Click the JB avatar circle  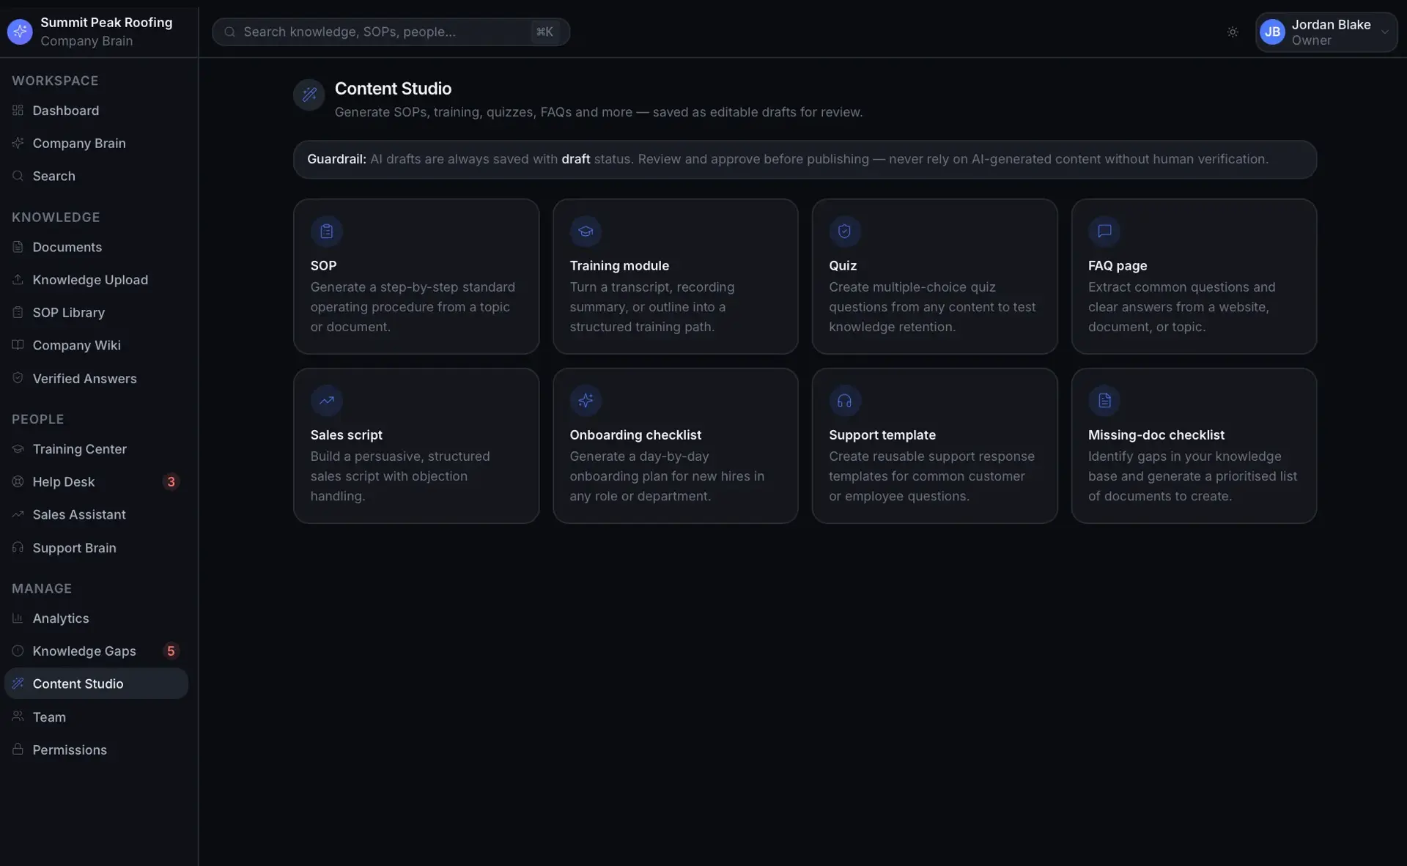point(1272,32)
